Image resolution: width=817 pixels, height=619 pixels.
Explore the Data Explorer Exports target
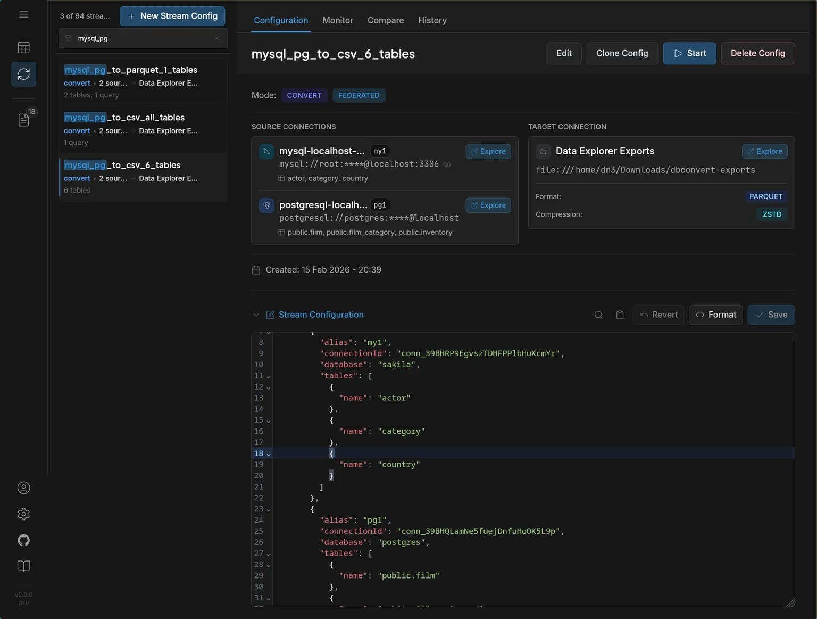[765, 151]
